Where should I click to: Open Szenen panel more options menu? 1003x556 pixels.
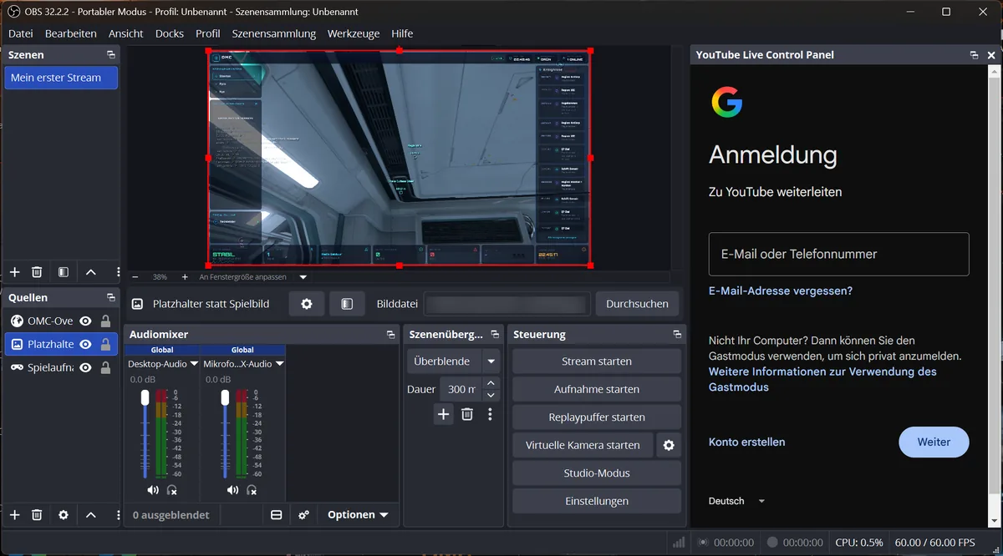(x=118, y=272)
